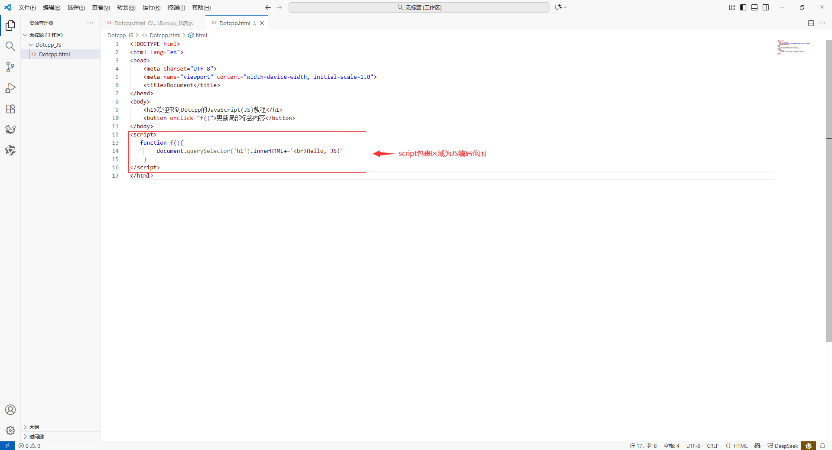Click the remote window indicator in status bar

pyautogui.click(x=7, y=446)
